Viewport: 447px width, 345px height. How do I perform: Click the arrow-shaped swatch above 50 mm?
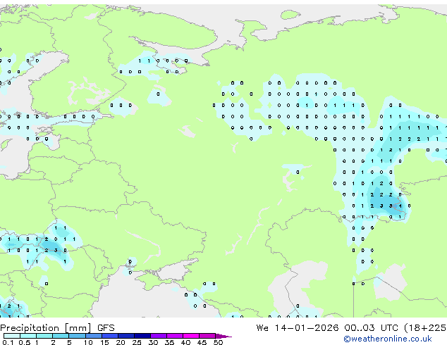pos(223,336)
